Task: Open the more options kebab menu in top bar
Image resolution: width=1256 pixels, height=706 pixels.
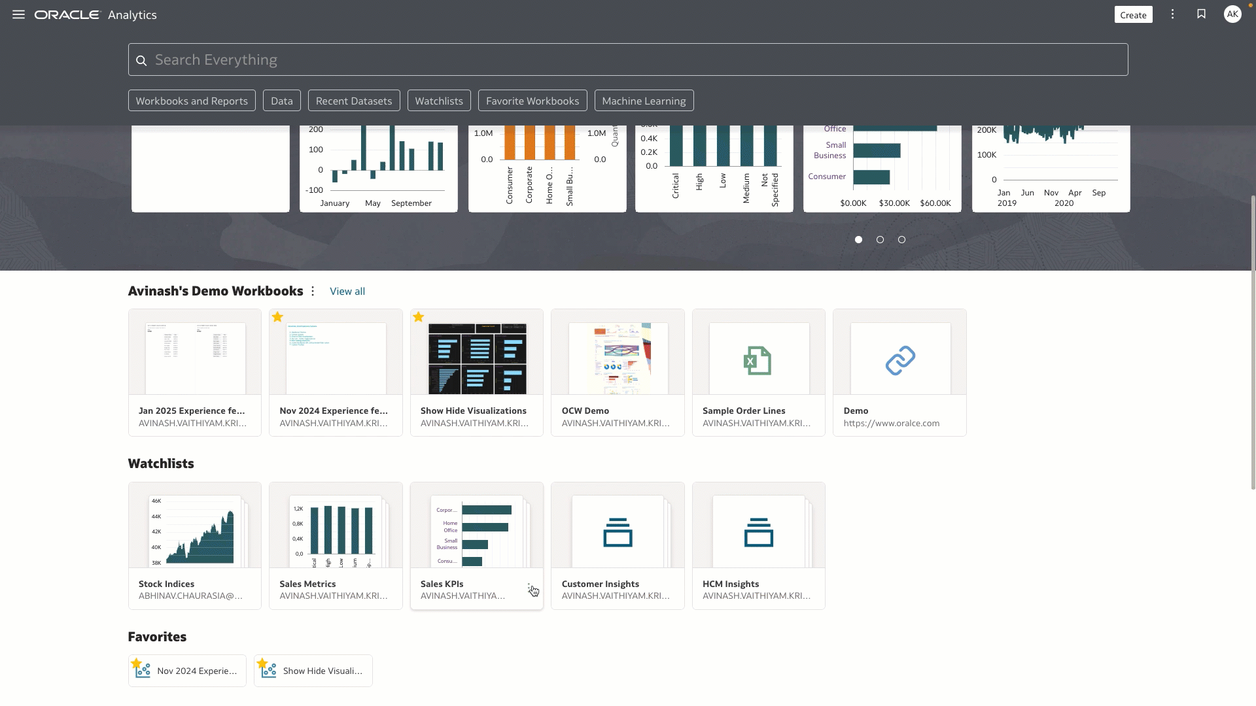Action: pyautogui.click(x=1172, y=14)
